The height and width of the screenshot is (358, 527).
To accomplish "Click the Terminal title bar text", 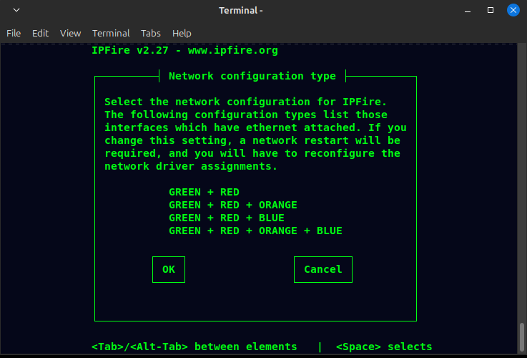I will pyautogui.click(x=240, y=11).
